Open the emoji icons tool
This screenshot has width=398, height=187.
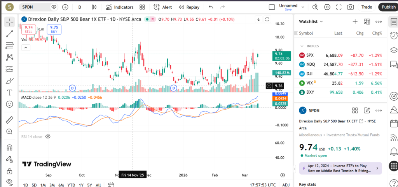[9, 104]
